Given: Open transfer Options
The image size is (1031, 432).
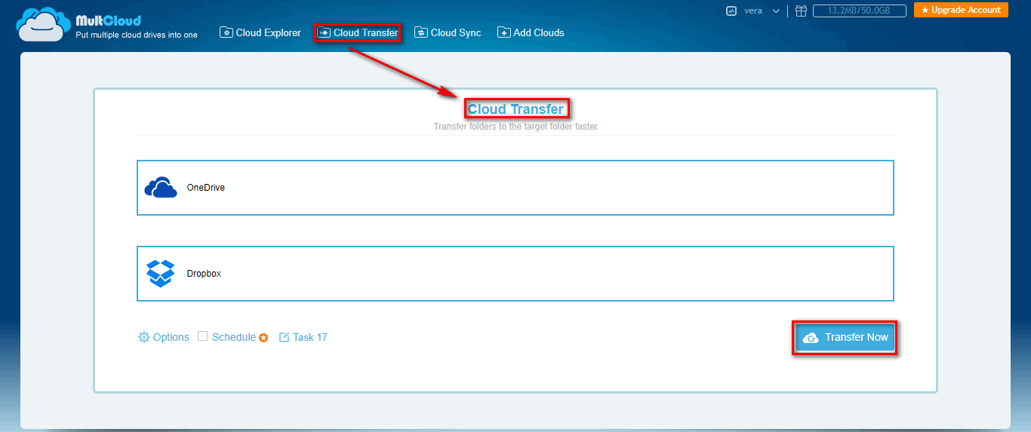Looking at the screenshot, I should pyautogui.click(x=163, y=337).
